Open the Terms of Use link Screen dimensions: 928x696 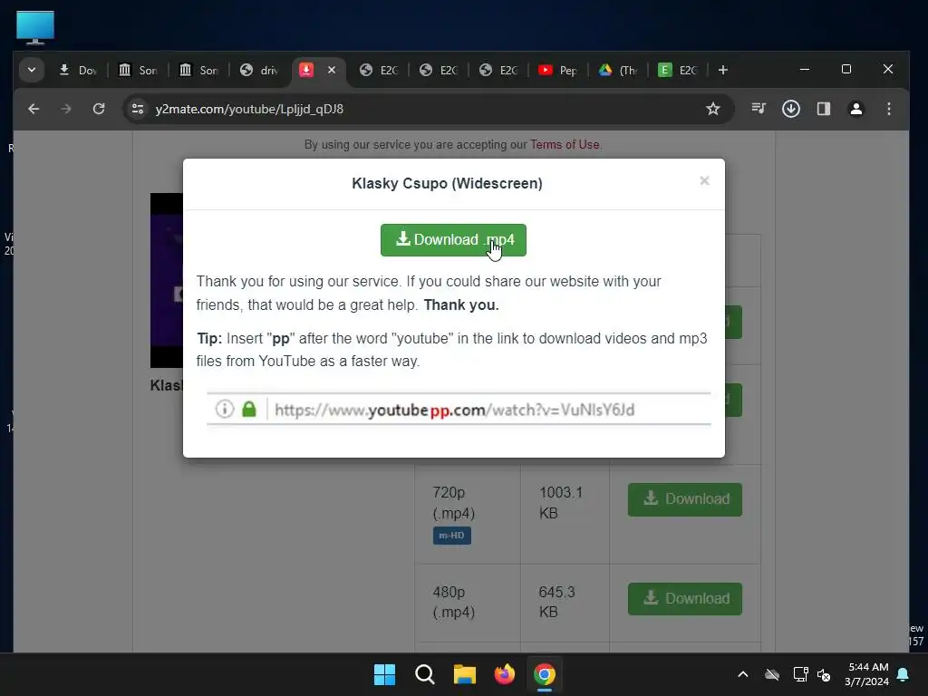click(x=565, y=144)
